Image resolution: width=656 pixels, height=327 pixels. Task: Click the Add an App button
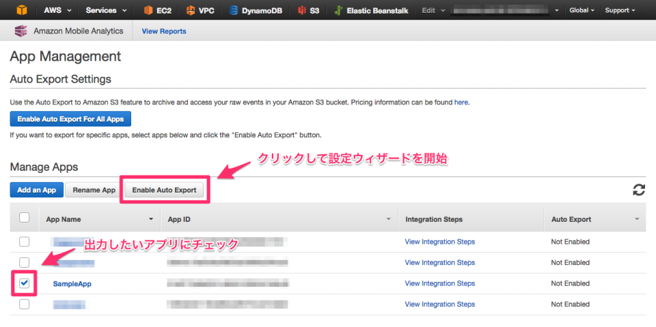tap(36, 190)
